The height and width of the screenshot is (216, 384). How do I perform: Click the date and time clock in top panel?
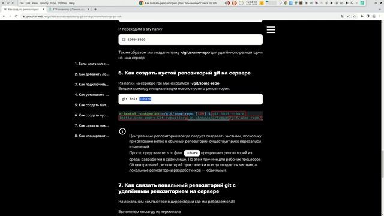point(251,3)
